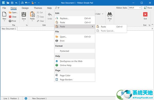
Task: Open the Customize Quick Access Toolbar arrow
Action: click(39, 3)
